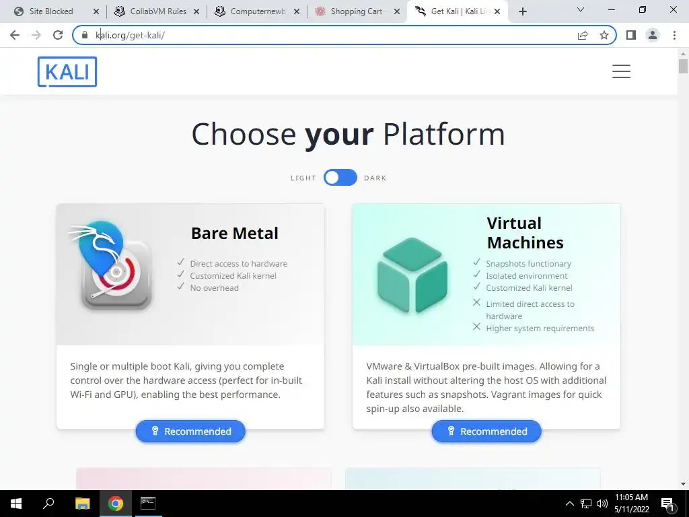Open the Windows Start menu

pyautogui.click(x=16, y=504)
